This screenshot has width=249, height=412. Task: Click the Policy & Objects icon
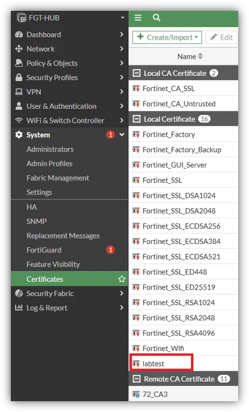[x=19, y=63]
